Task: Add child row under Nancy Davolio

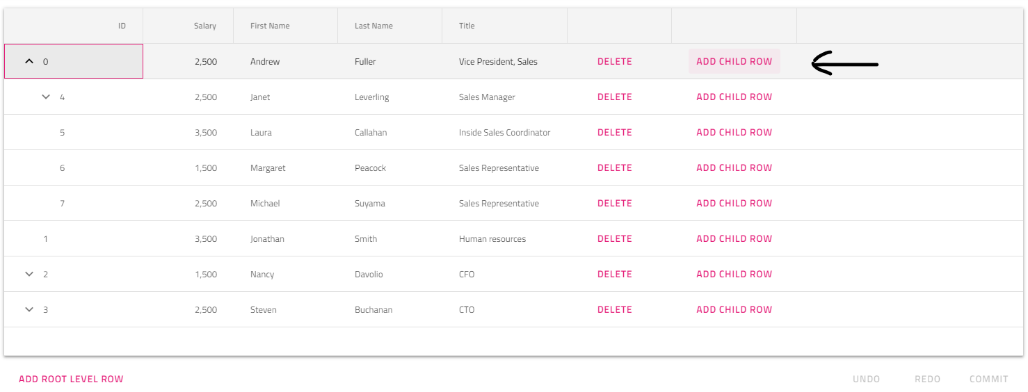Action: pos(734,275)
